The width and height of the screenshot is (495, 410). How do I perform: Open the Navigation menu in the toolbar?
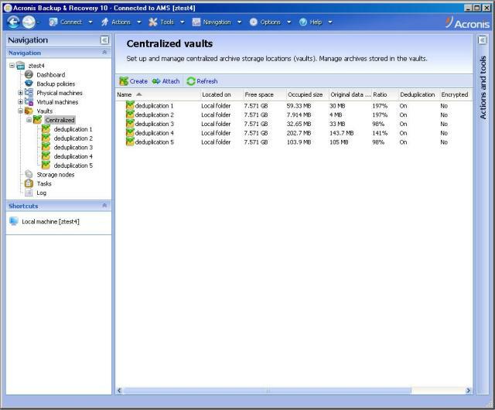(x=217, y=22)
